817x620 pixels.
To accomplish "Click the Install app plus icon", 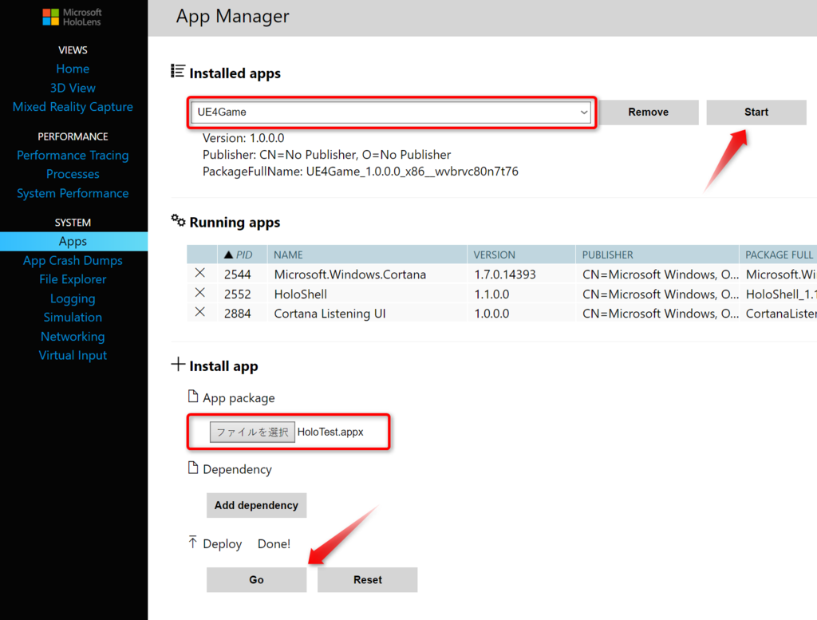I will click(x=178, y=364).
